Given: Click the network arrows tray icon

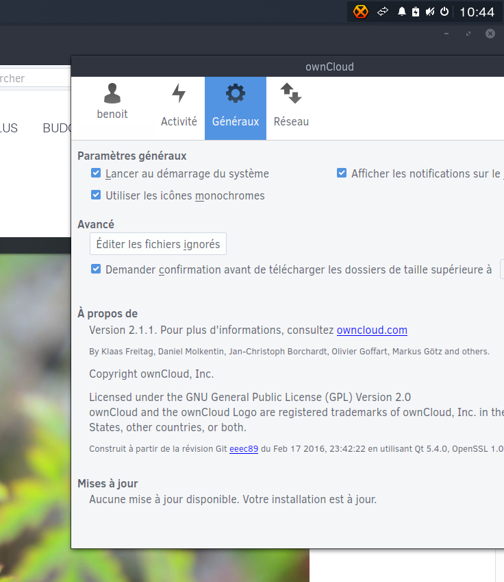Looking at the screenshot, I should tap(383, 12).
